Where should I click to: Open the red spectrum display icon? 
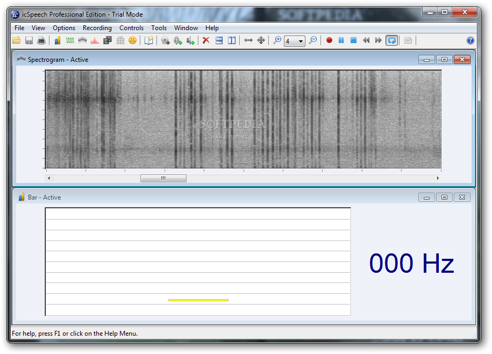95,40
